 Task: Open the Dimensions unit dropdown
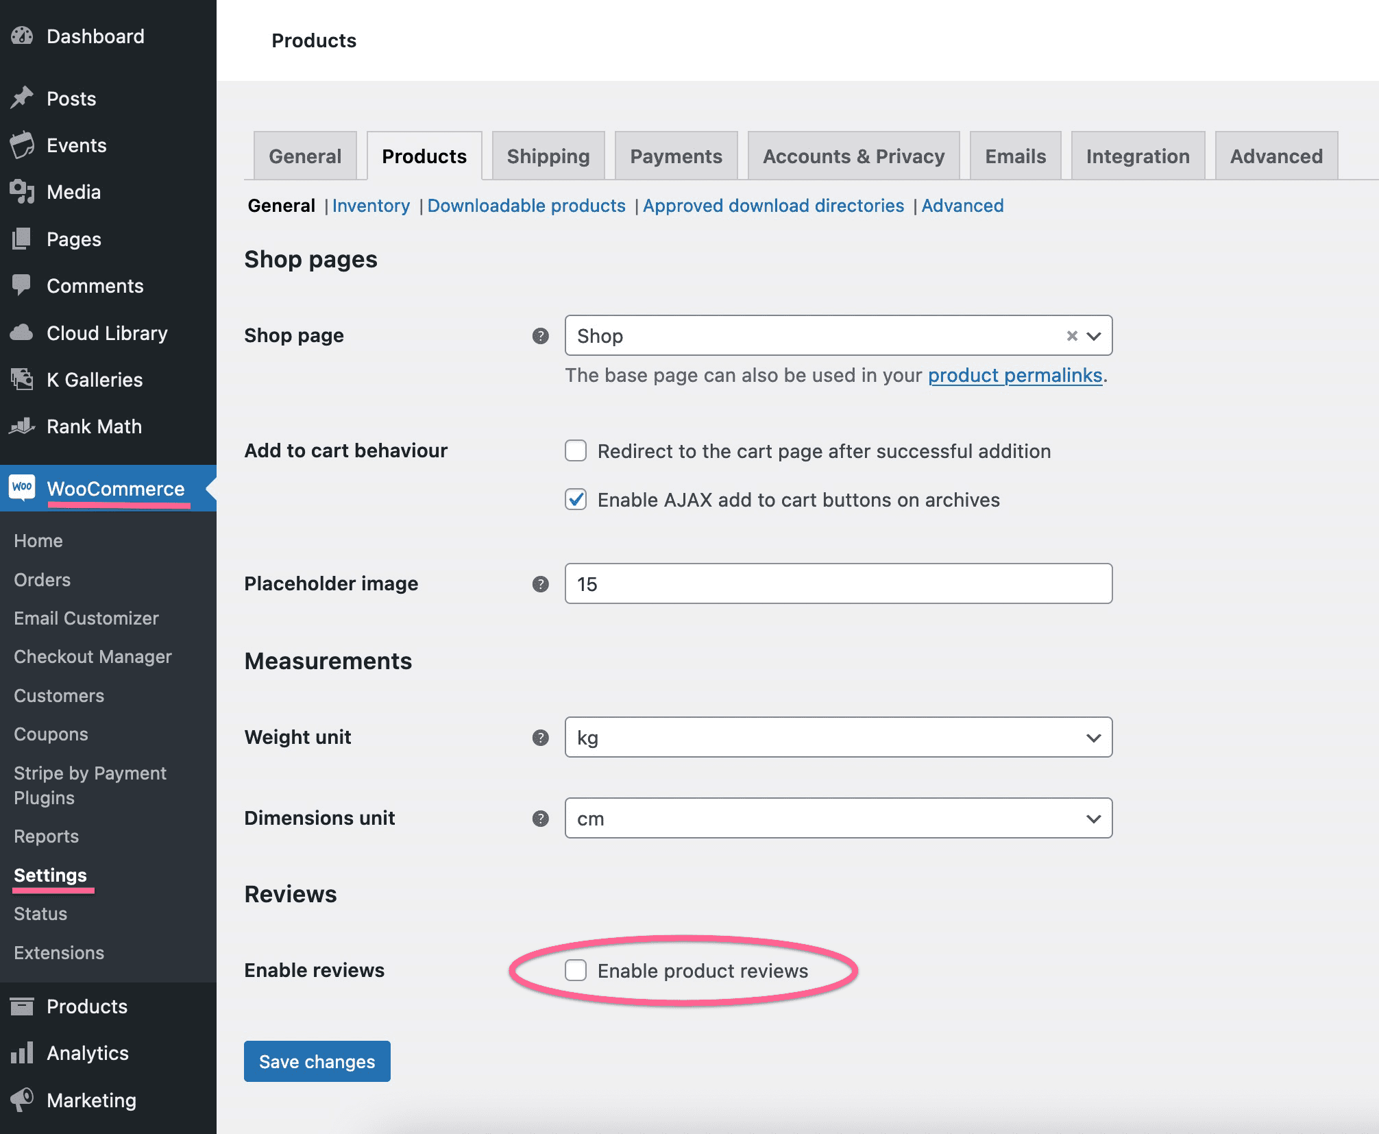tap(838, 818)
